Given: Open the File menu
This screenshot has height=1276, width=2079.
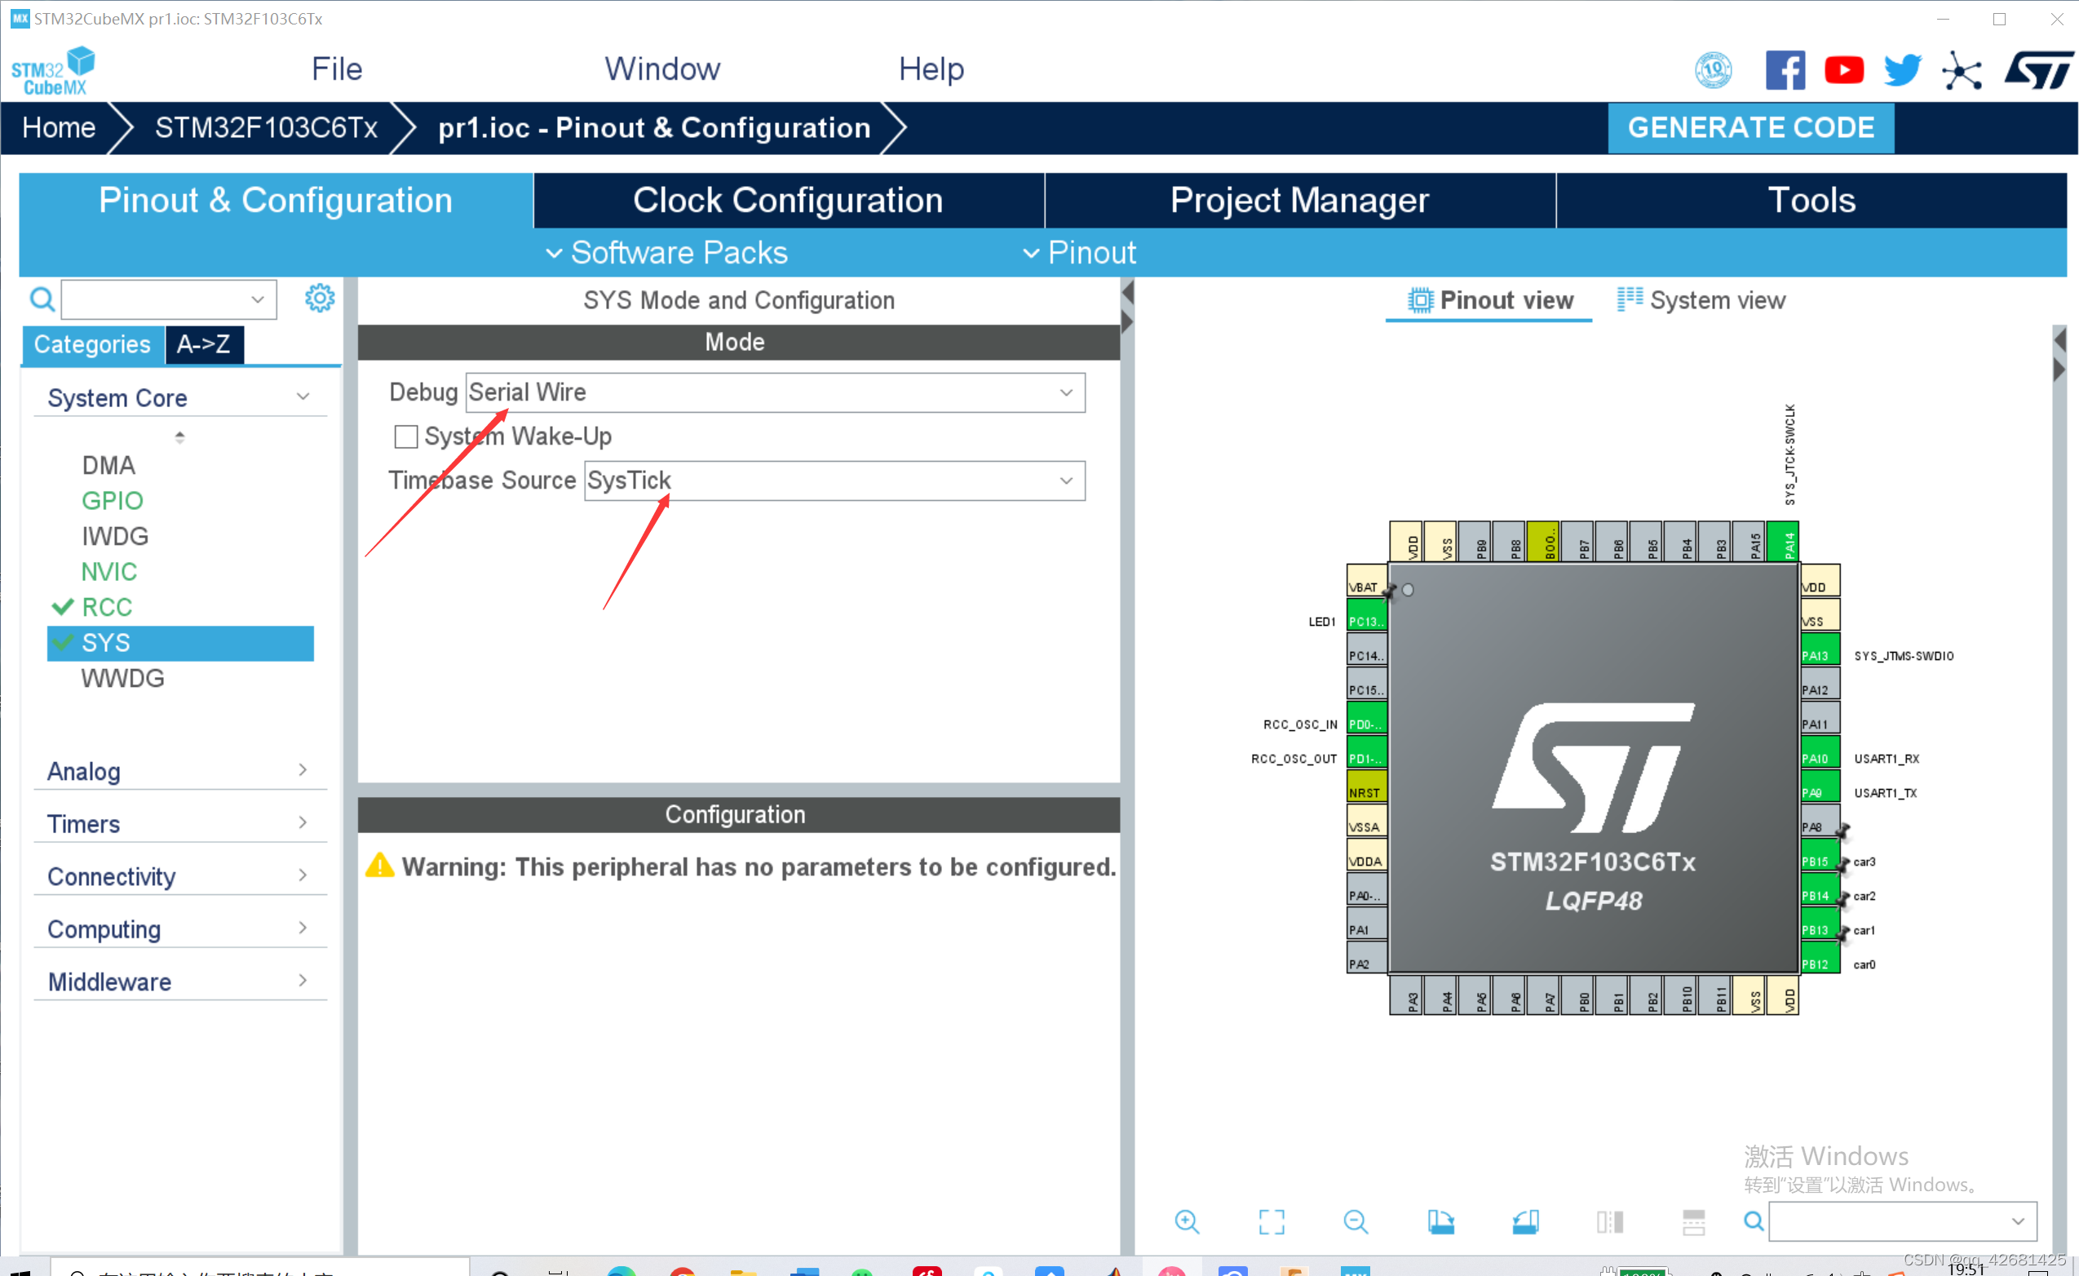Looking at the screenshot, I should (x=337, y=69).
